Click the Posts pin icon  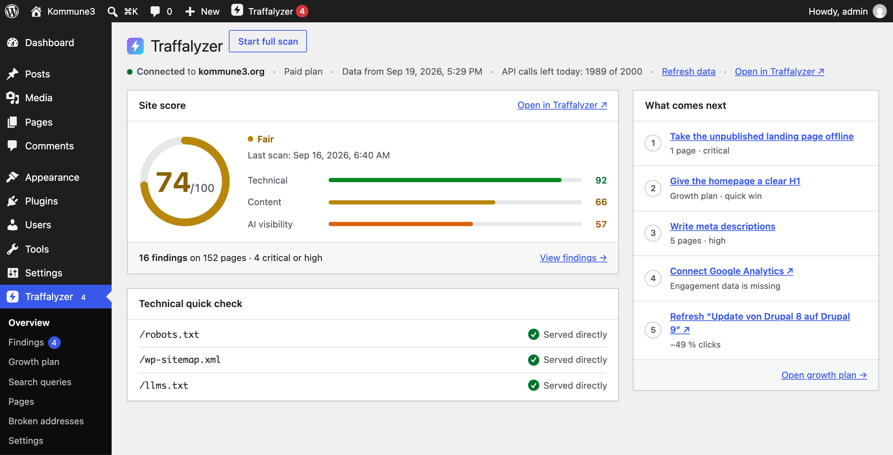[x=13, y=74]
